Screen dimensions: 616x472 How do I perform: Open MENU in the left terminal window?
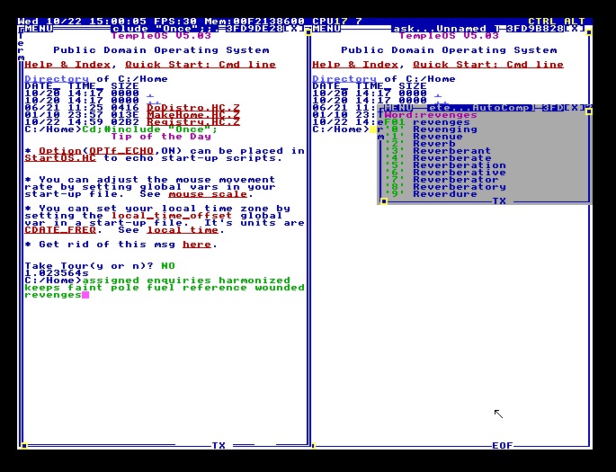pos(39,29)
